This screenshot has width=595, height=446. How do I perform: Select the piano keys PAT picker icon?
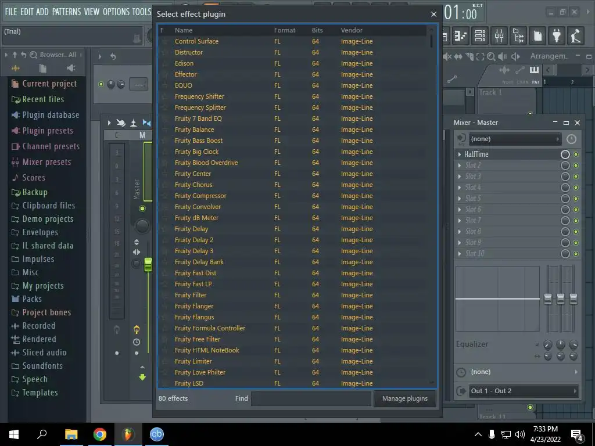[x=535, y=70]
